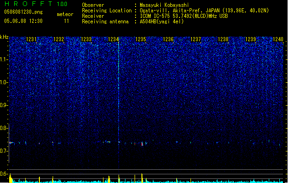This screenshot has width=288, height=183.
Task: Click the 0.6 kHz frequency label
Action: (4, 174)
